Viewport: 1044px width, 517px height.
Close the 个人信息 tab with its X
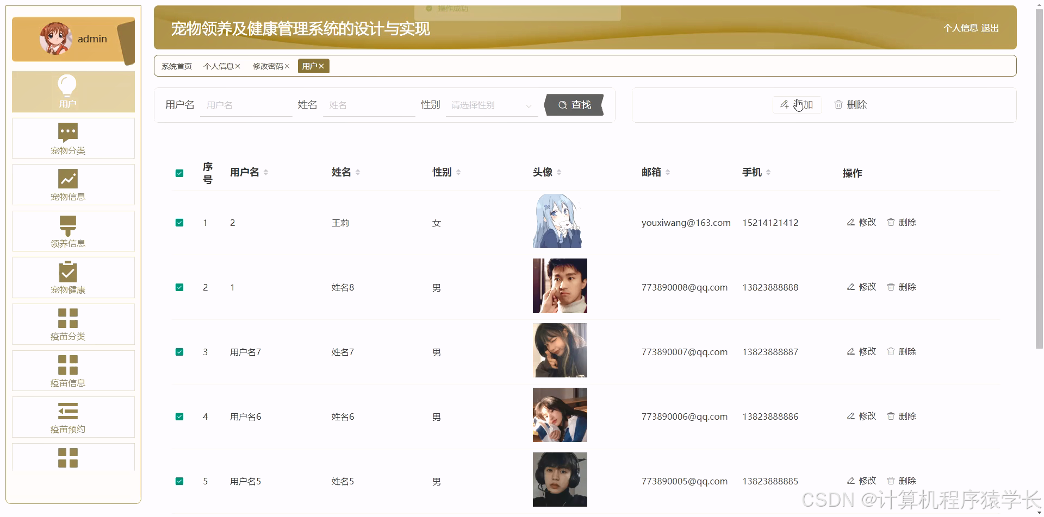tap(238, 66)
